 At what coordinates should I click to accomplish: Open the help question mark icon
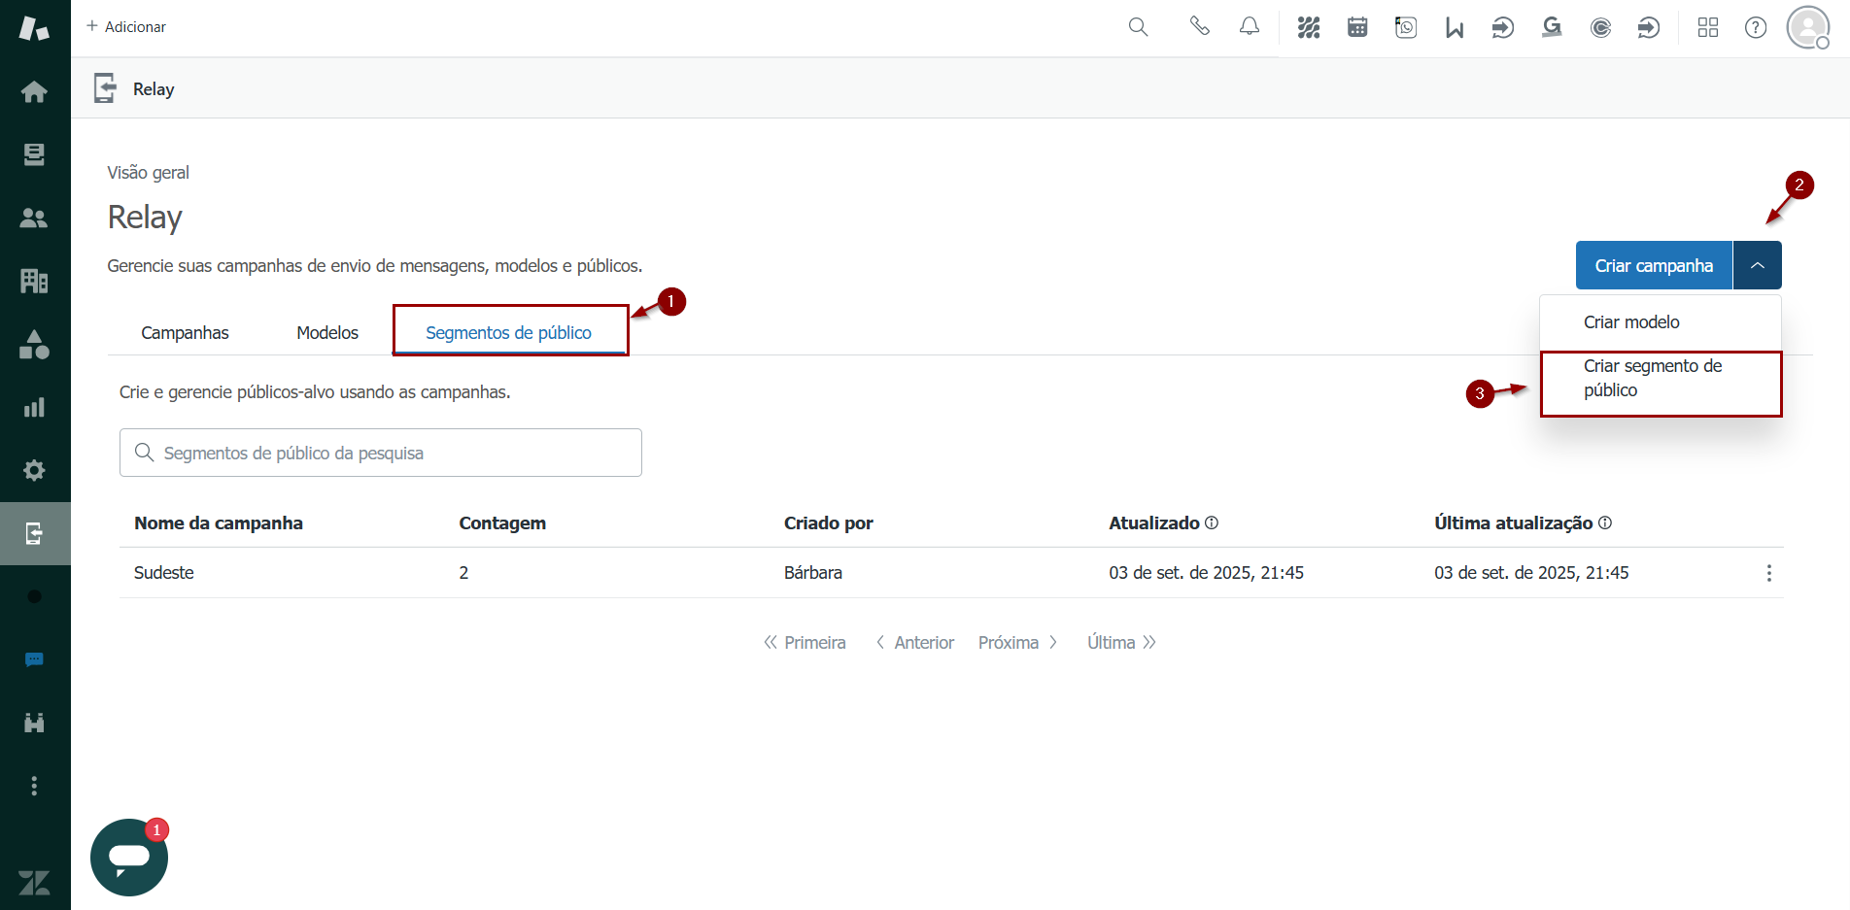[x=1755, y=27]
